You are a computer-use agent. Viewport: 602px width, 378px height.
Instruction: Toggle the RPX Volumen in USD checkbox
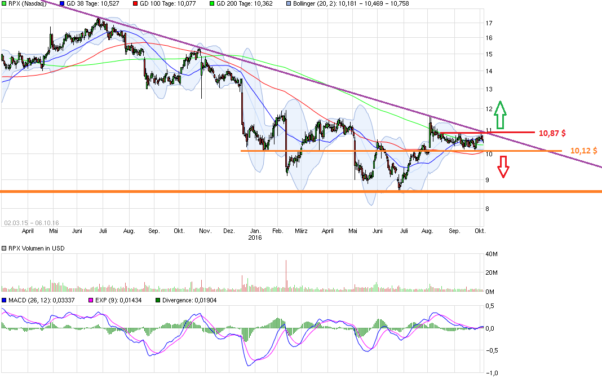coord(5,248)
